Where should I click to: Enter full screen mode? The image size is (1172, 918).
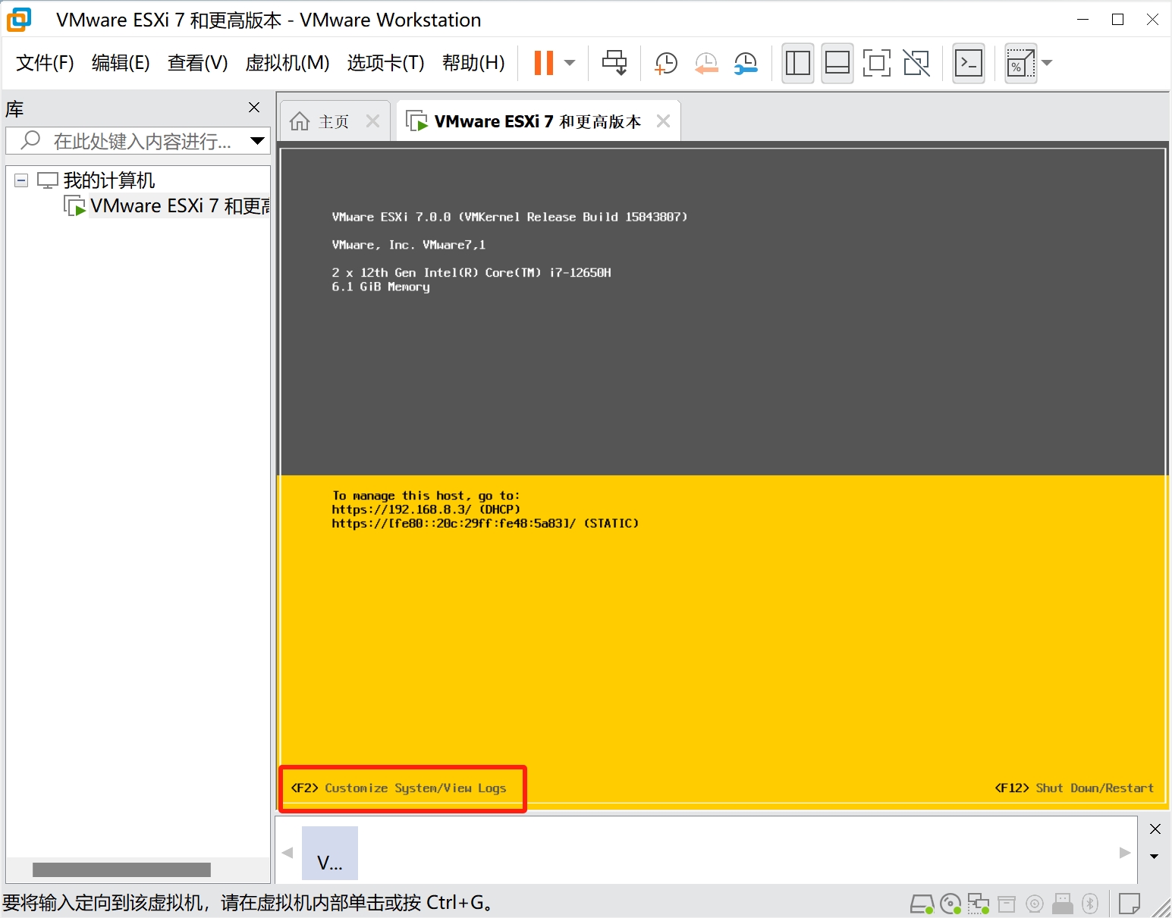[x=876, y=63]
